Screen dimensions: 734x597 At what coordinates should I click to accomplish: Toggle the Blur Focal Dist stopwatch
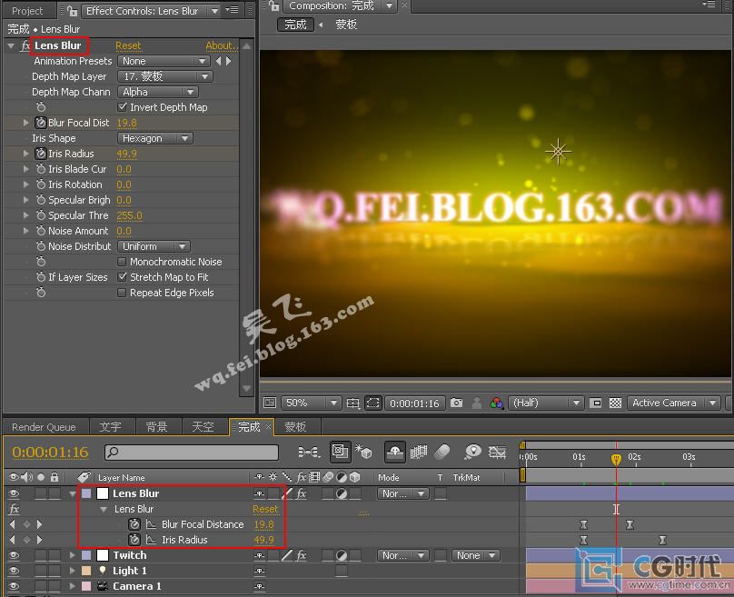(41, 123)
